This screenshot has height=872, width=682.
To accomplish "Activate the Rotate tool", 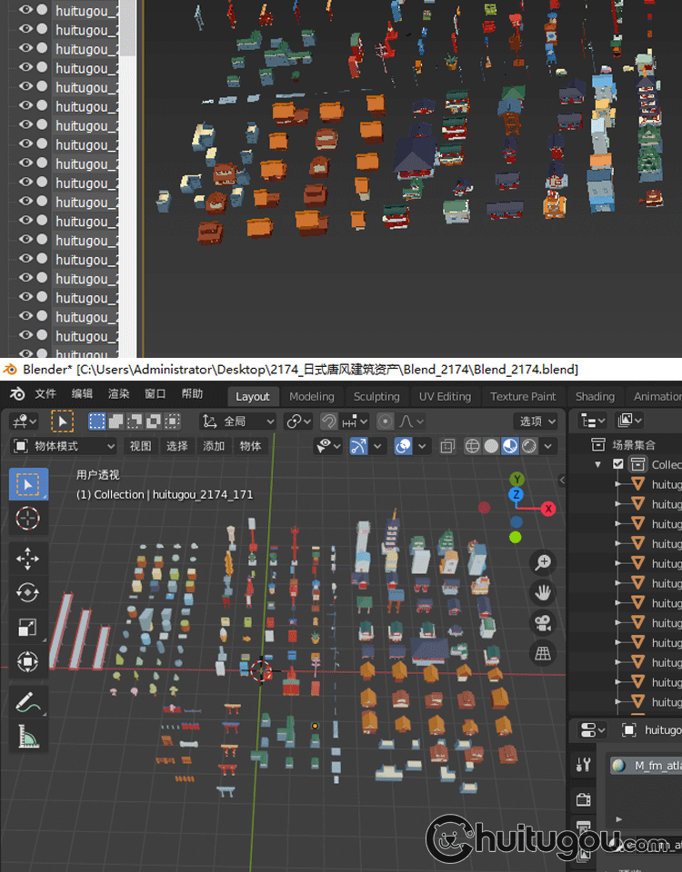I will click(x=28, y=592).
